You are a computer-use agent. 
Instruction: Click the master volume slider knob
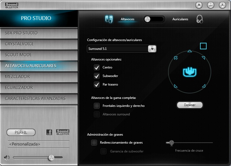pyautogui.click(x=51, y=158)
